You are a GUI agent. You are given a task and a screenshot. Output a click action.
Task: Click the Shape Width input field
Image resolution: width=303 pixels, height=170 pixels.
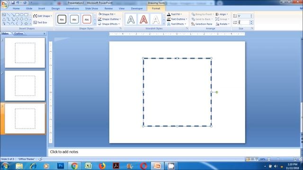(243, 22)
